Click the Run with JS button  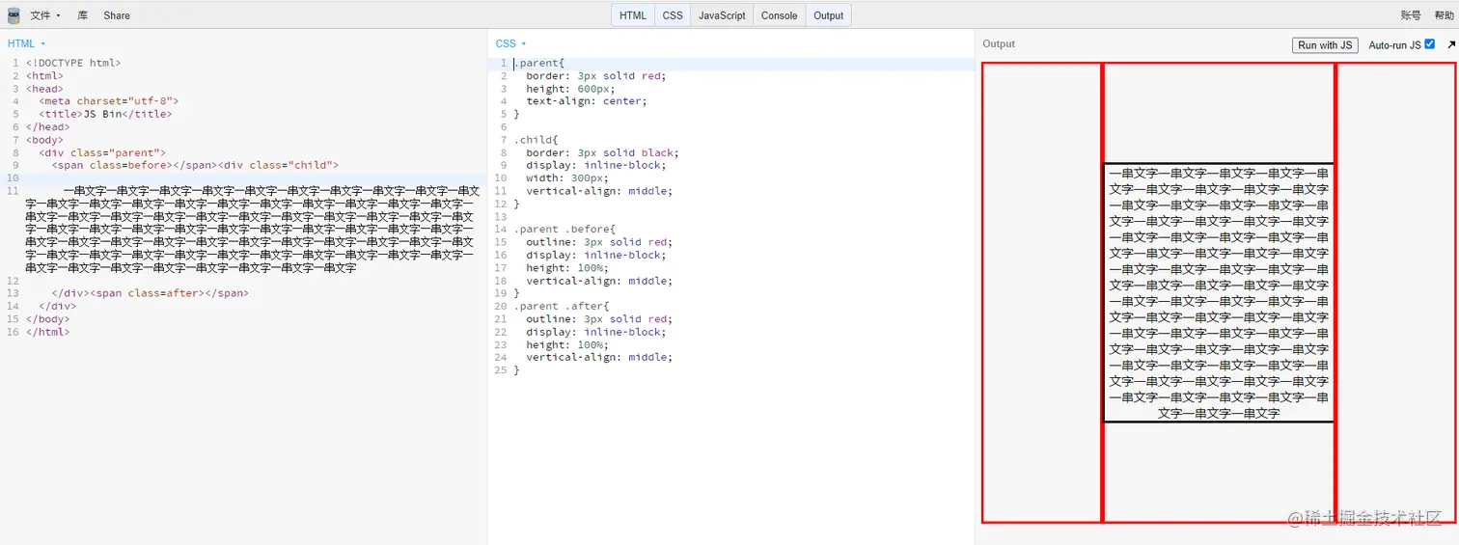click(1325, 45)
